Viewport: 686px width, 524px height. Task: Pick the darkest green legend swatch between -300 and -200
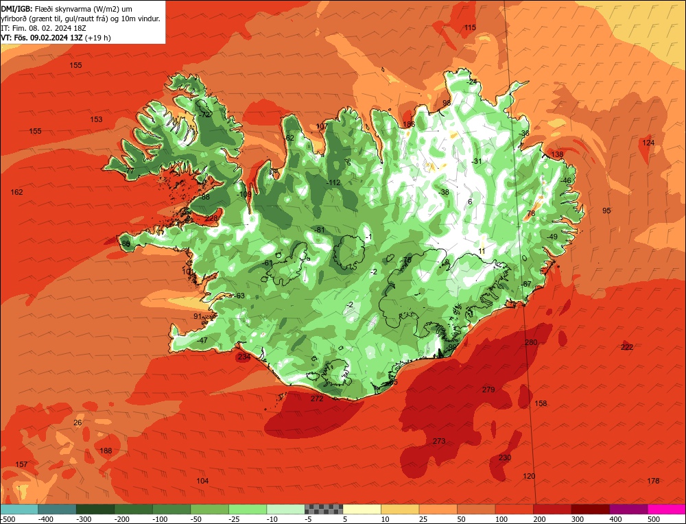[95, 510]
